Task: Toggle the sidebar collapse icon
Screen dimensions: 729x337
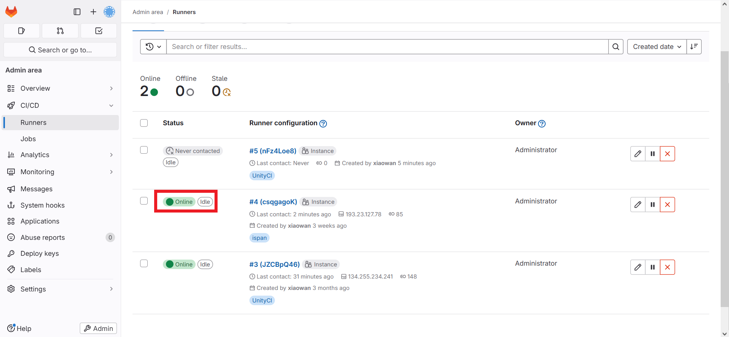Action: click(x=77, y=12)
